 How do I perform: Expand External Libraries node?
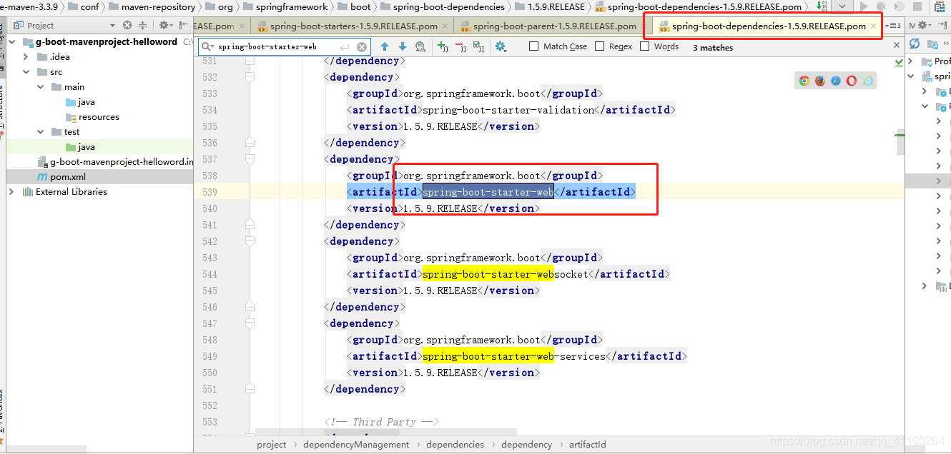11,192
